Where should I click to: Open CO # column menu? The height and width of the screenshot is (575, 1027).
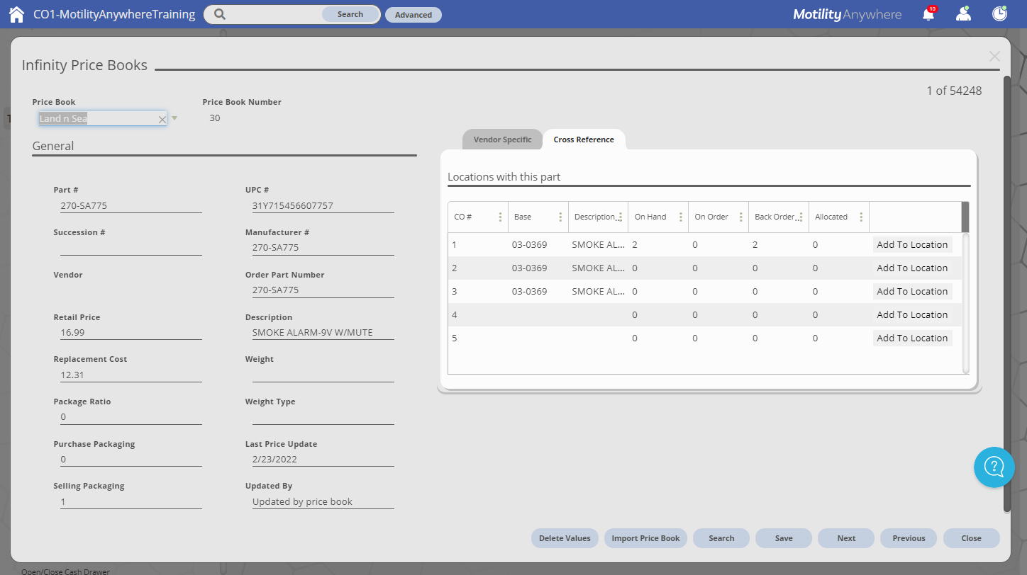[500, 217]
